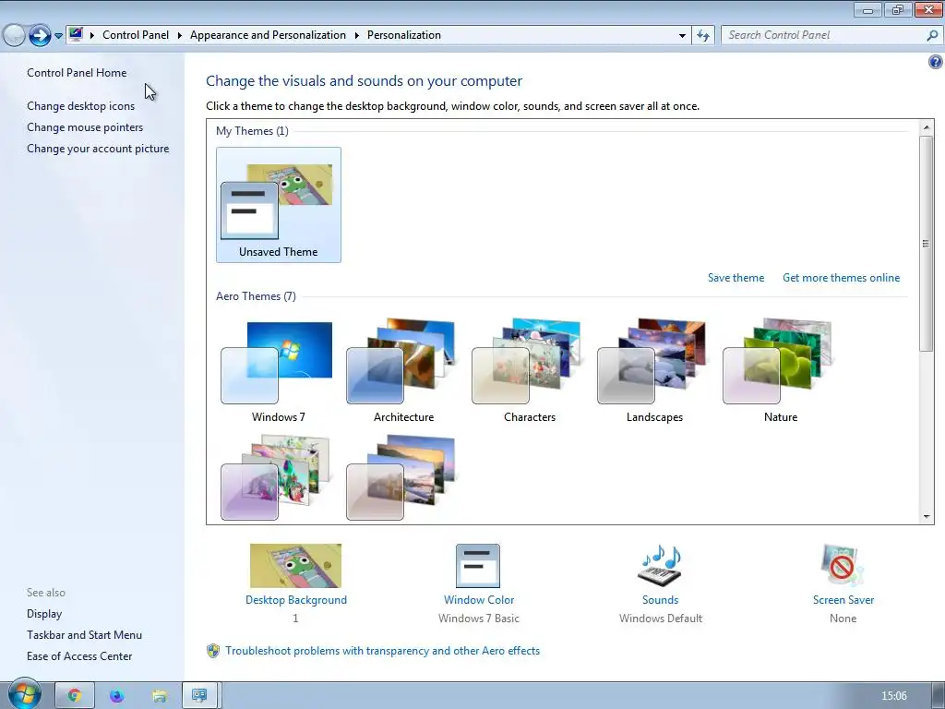Apply the Windows 7 Aero theme

click(278, 370)
